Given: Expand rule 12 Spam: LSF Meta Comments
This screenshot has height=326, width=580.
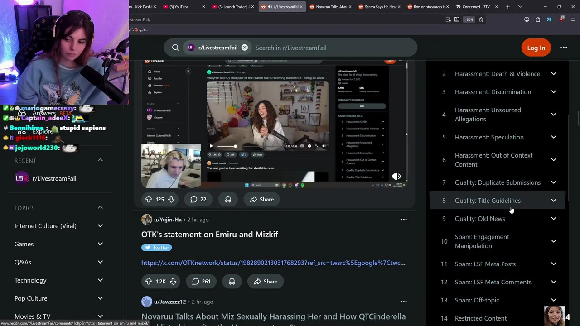Looking at the screenshot, I should pyautogui.click(x=498, y=282).
